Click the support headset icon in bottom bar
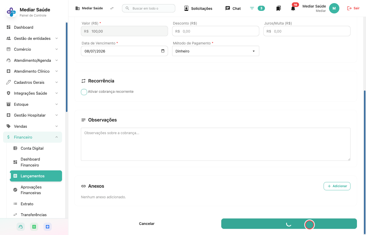Image resolution: width=366 pixels, height=235 pixels. coord(21,227)
